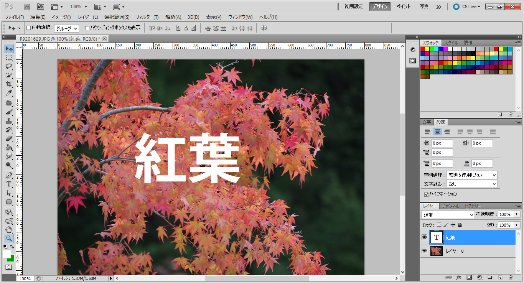Select the Crop tool
The width and height of the screenshot is (524, 283).
pos(9,84)
